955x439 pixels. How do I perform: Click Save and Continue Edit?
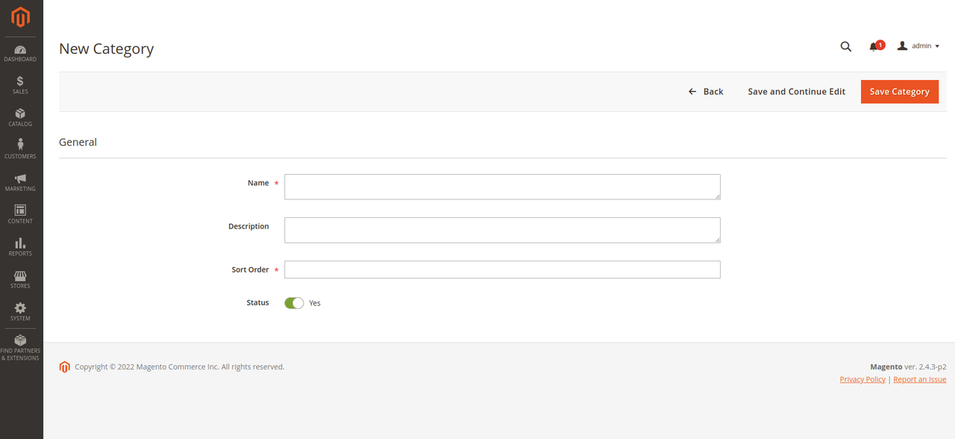[796, 91]
